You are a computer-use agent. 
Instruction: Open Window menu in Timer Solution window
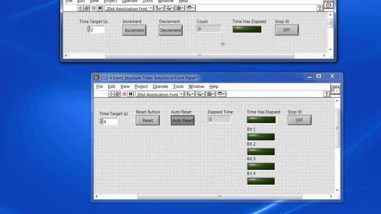click(x=196, y=86)
